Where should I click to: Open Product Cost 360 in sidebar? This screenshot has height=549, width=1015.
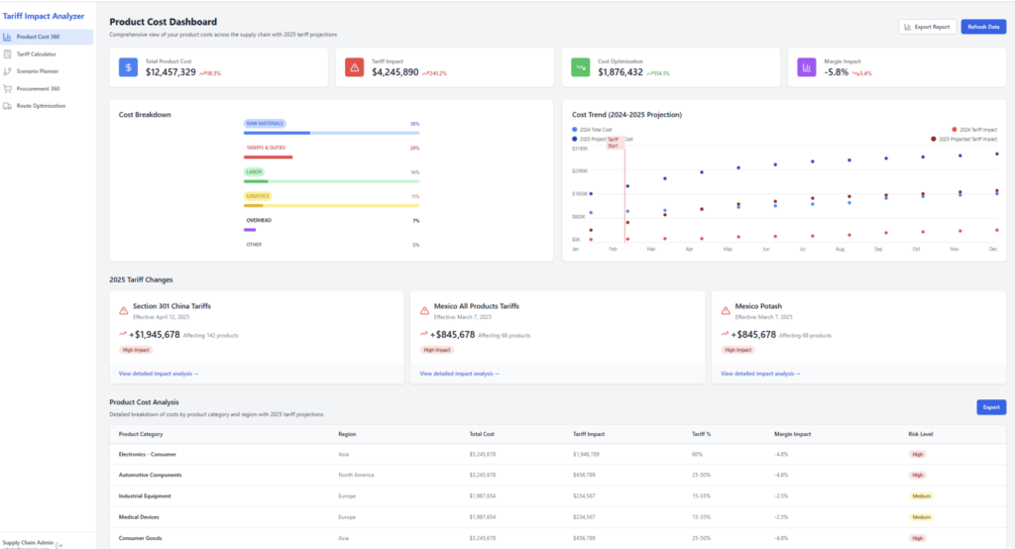[47, 37]
